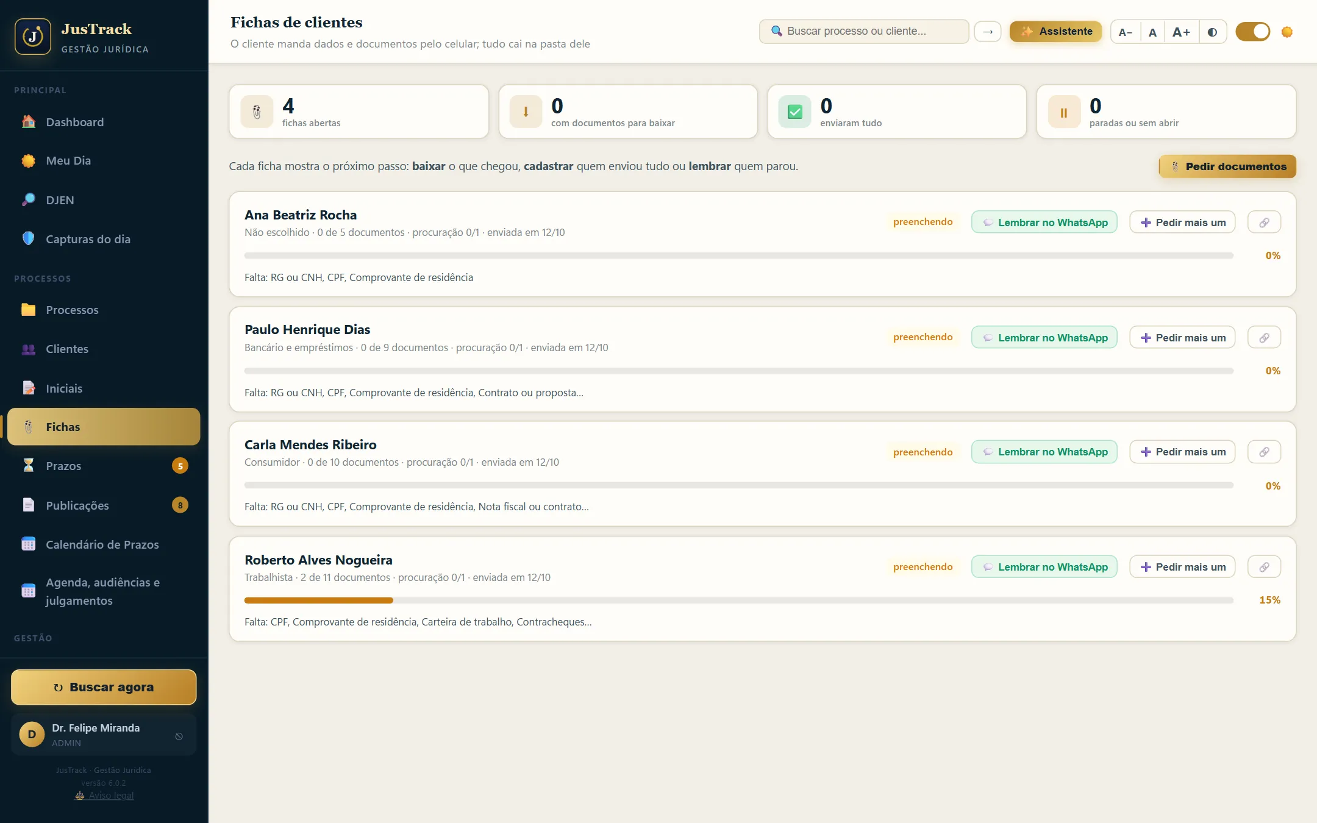Screen dimensions: 1317x823
Task: Open Agenda, audiências e julgamentos icon
Action: [x=28, y=591]
